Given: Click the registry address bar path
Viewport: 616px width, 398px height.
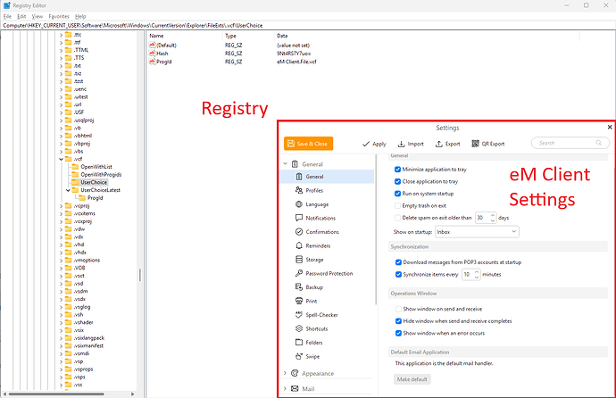Looking at the screenshot, I should [x=133, y=26].
